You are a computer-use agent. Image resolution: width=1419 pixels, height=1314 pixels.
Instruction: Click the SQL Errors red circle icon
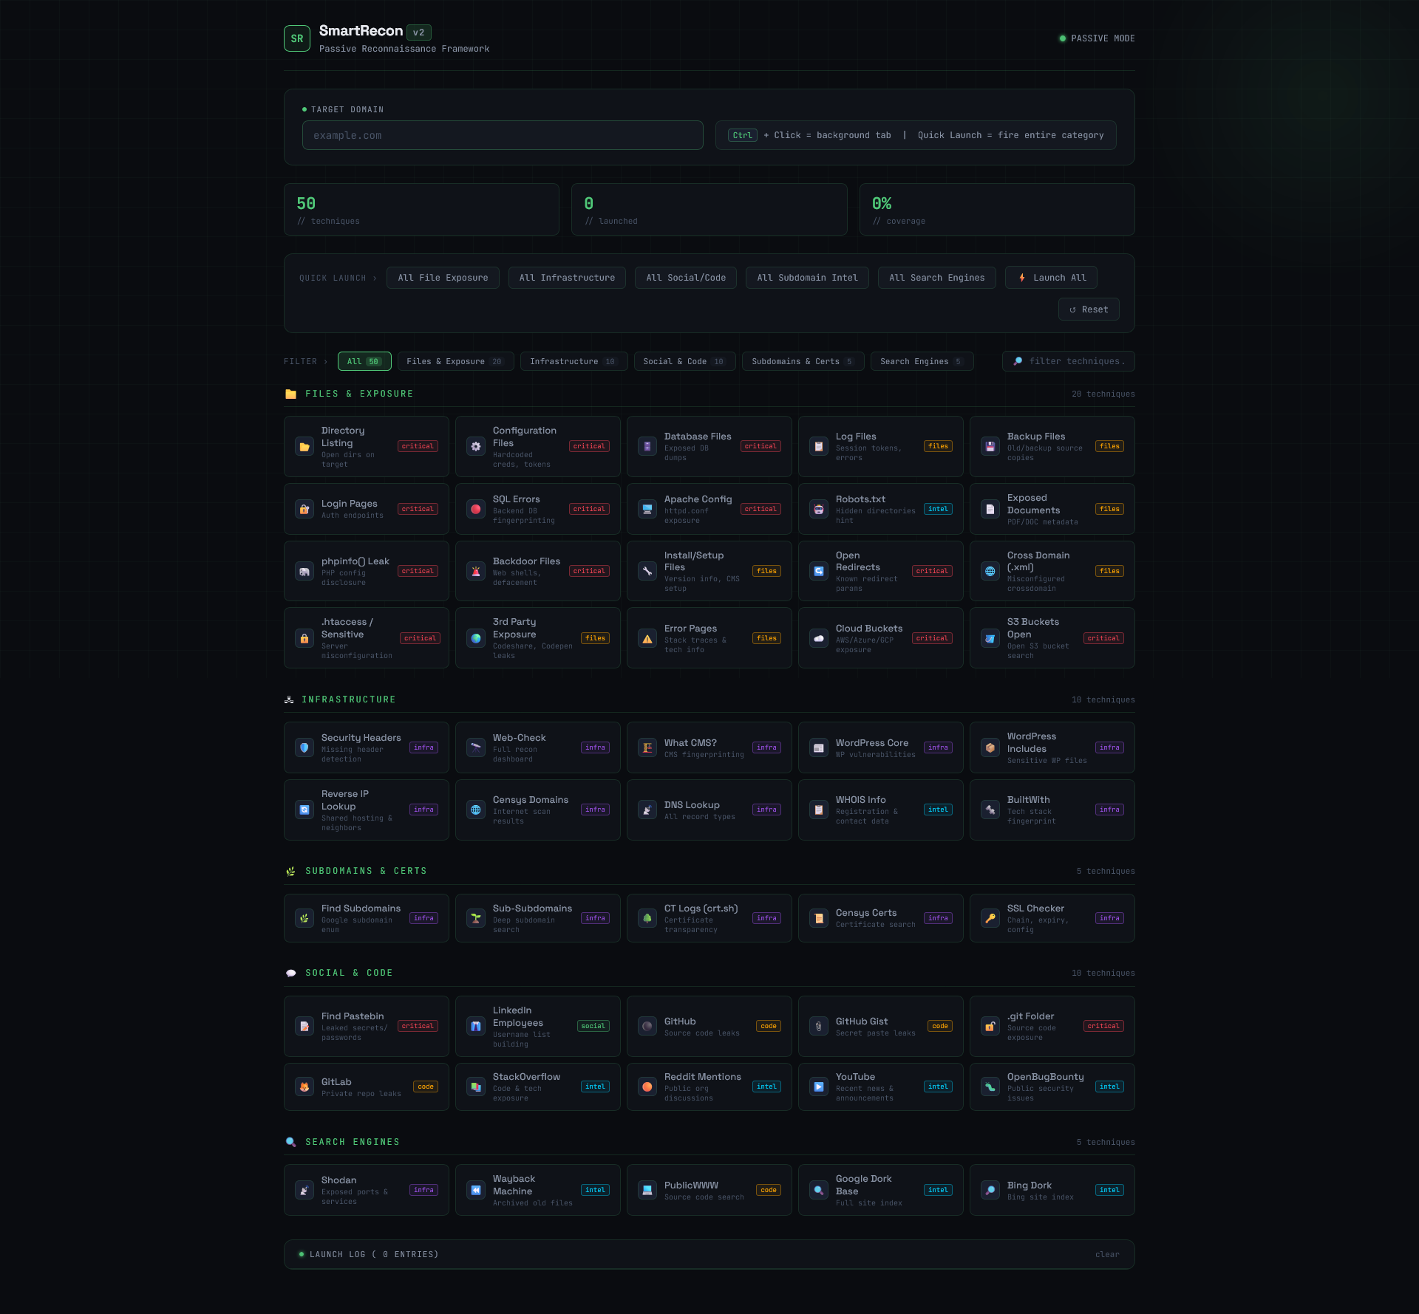coord(476,509)
